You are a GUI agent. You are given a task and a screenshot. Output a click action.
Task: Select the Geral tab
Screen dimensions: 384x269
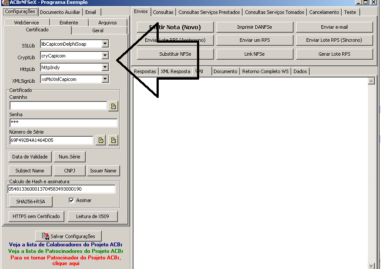[x=98, y=30]
